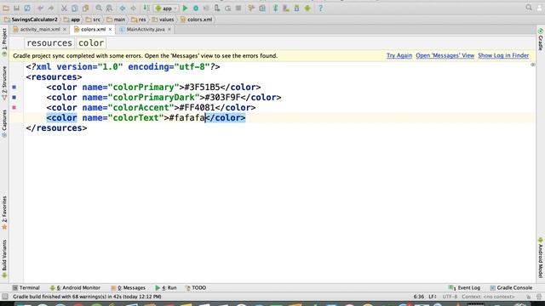545x306 pixels.
Task: Click the Open folder toolbar icon
Action: [x=6, y=8]
